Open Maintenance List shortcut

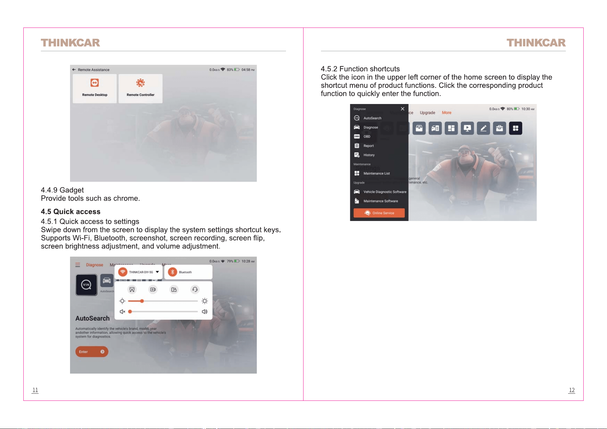coord(376,173)
